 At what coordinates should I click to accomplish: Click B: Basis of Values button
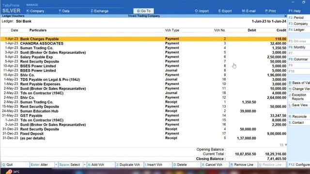pos(299,83)
